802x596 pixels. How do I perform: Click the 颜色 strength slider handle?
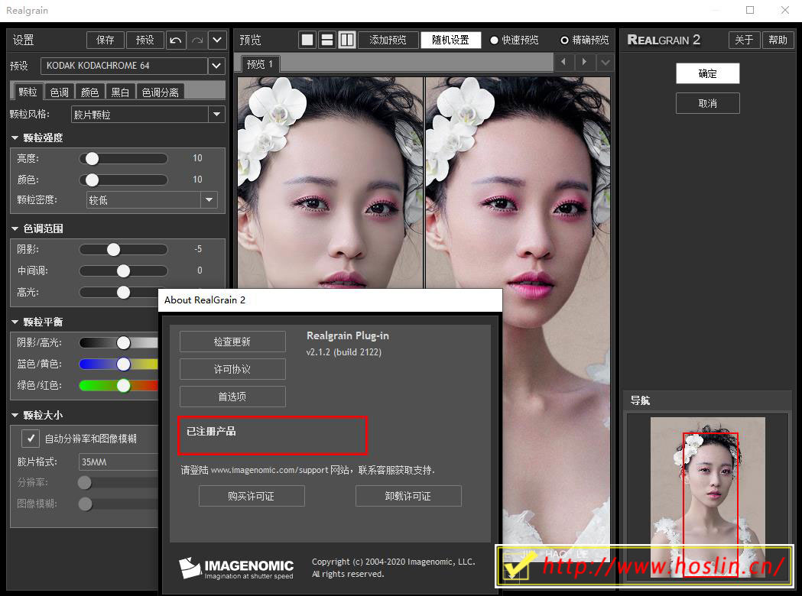click(92, 180)
